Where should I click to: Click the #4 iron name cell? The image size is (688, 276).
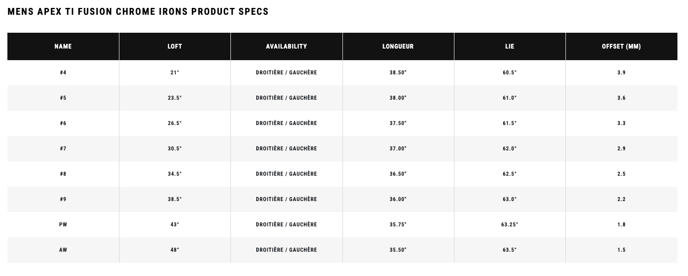63,73
